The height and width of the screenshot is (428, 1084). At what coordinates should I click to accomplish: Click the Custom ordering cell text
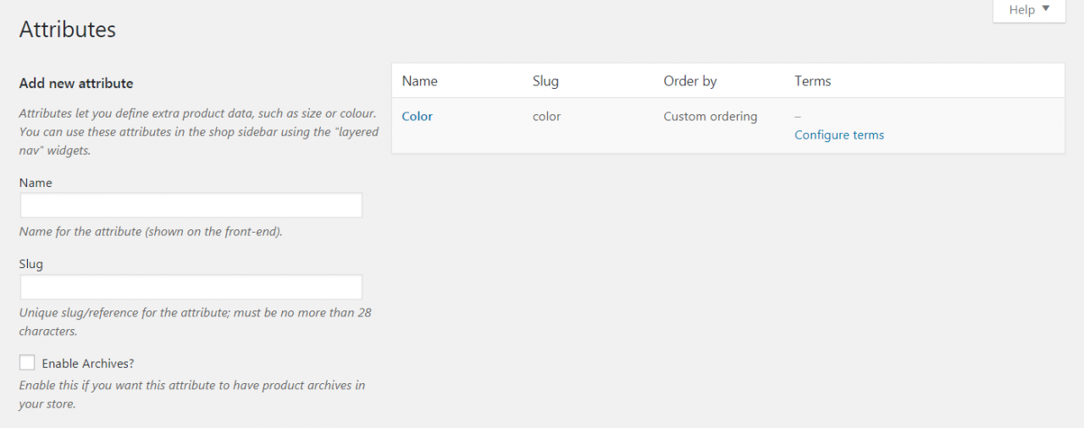(x=710, y=117)
